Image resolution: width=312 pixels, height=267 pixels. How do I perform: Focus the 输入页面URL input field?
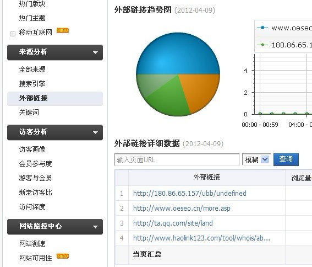(x=177, y=159)
